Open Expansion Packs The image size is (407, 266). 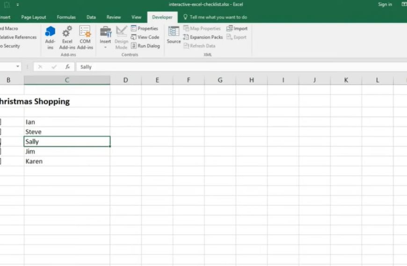point(203,37)
